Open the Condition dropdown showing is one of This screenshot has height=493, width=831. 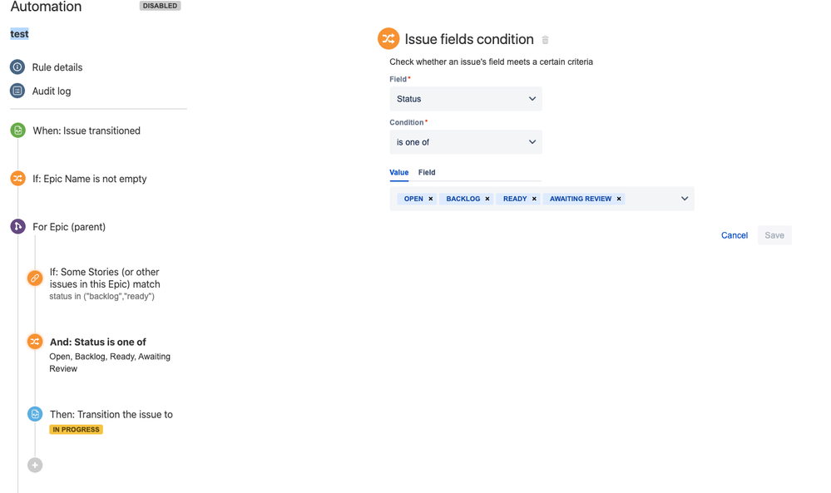coord(466,142)
